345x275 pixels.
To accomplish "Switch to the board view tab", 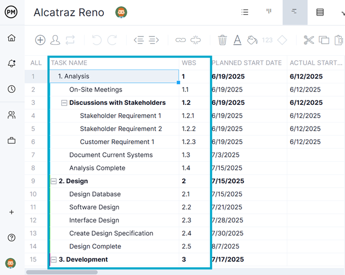I will pos(269,12).
